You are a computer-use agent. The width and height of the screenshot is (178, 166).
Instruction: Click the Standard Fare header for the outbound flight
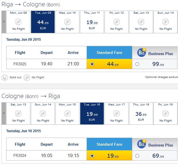tap(109, 52)
